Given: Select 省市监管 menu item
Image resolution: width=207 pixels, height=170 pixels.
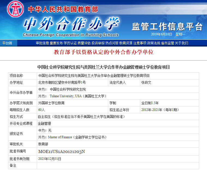Looking at the screenshot, I should click(167, 43).
